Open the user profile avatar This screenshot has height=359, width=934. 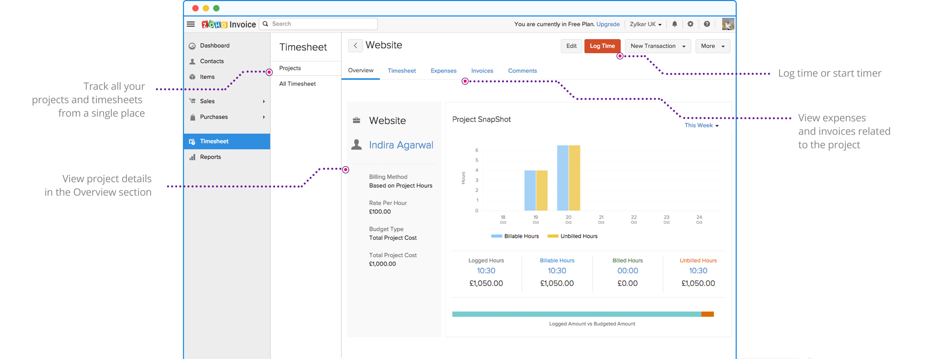click(x=728, y=24)
